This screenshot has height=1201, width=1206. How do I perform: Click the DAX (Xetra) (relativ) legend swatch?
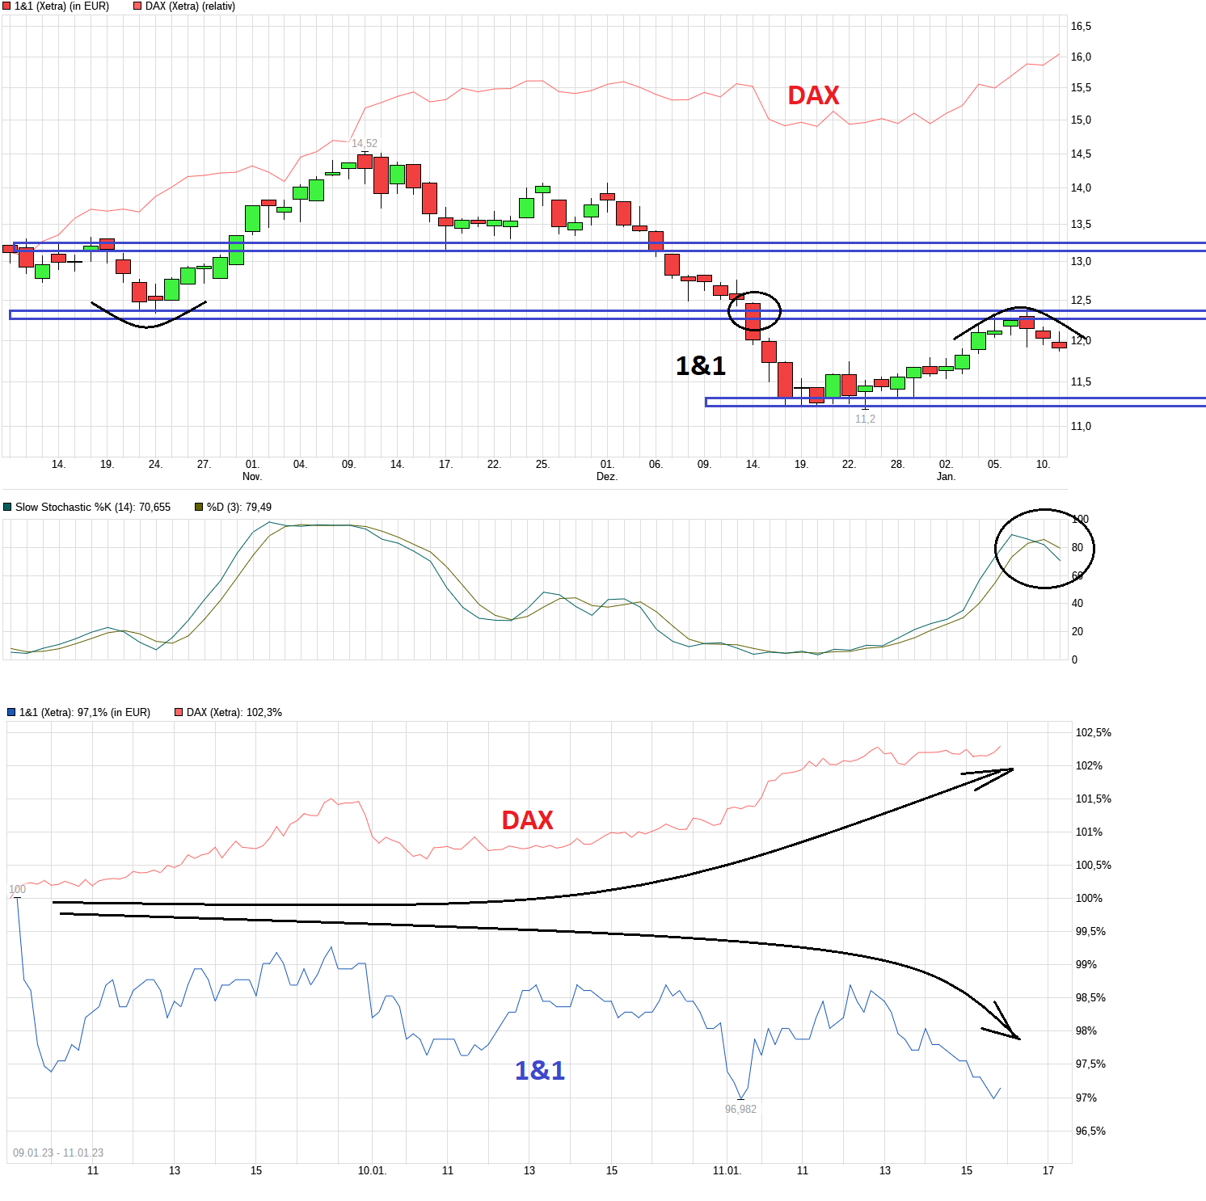137,6
